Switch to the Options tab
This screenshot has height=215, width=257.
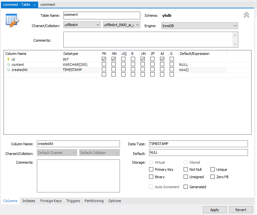coord(114,201)
